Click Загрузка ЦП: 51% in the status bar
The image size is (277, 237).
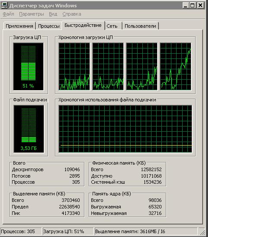coord(67,231)
